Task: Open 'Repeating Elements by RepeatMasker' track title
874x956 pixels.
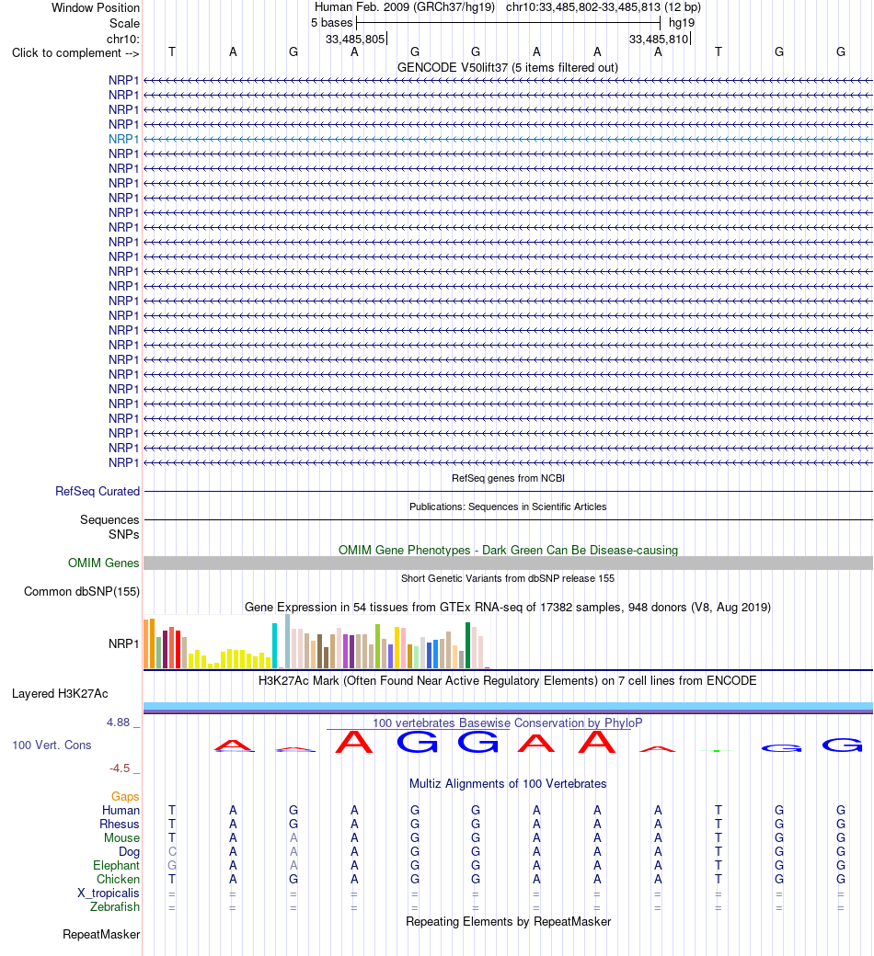Action: click(x=508, y=921)
